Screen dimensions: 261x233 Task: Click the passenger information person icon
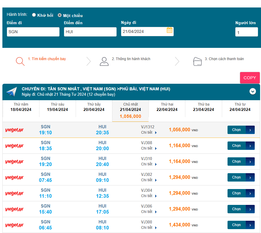point(104,61)
